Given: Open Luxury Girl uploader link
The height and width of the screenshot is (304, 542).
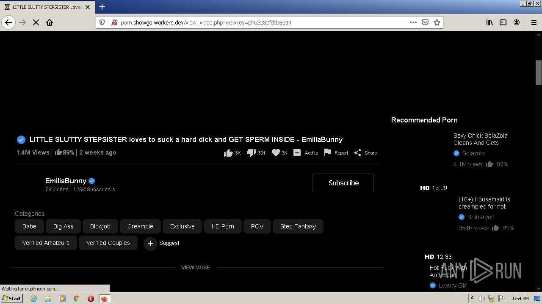Looking at the screenshot, I should (x=453, y=285).
